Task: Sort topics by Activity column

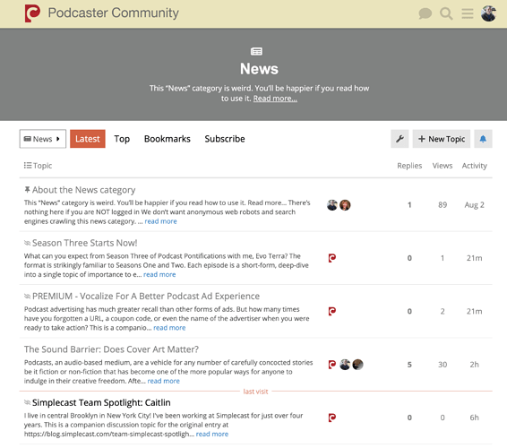Action: click(475, 166)
